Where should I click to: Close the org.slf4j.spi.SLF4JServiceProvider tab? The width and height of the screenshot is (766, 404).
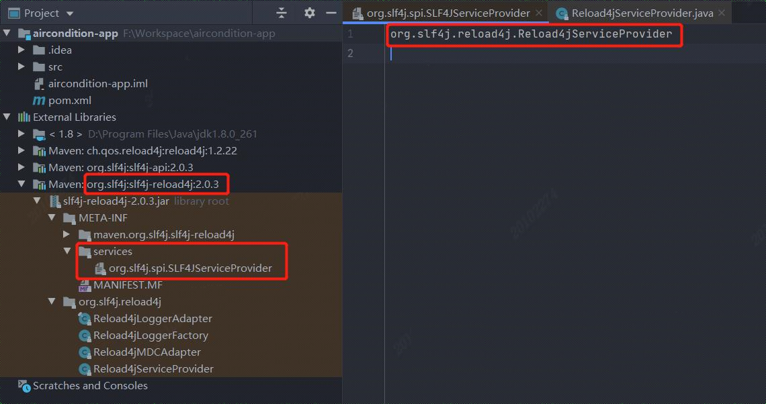(539, 13)
